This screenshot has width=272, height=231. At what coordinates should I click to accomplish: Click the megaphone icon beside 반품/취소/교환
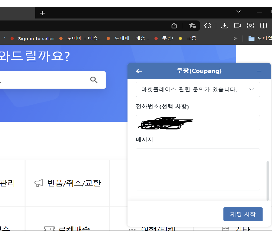39,183
